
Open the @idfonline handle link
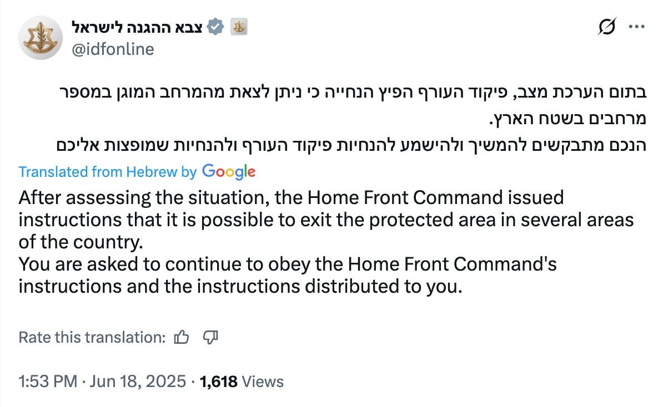(x=113, y=49)
